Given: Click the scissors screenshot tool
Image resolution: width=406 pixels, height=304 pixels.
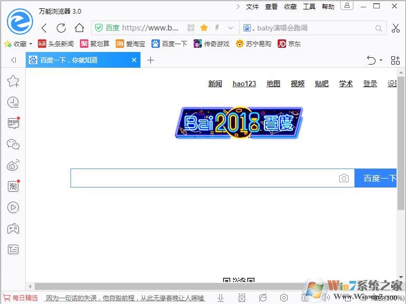Looking at the screenshot, I should pyautogui.click(x=395, y=28).
